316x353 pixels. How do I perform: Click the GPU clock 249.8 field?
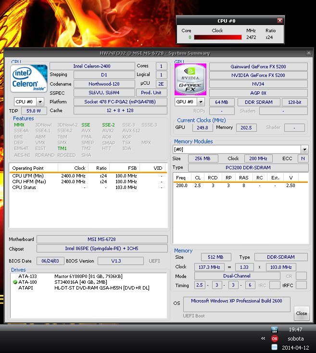[x=202, y=127]
